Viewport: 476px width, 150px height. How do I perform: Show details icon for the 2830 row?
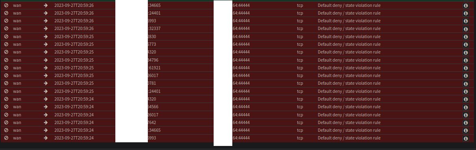[x=465, y=37]
